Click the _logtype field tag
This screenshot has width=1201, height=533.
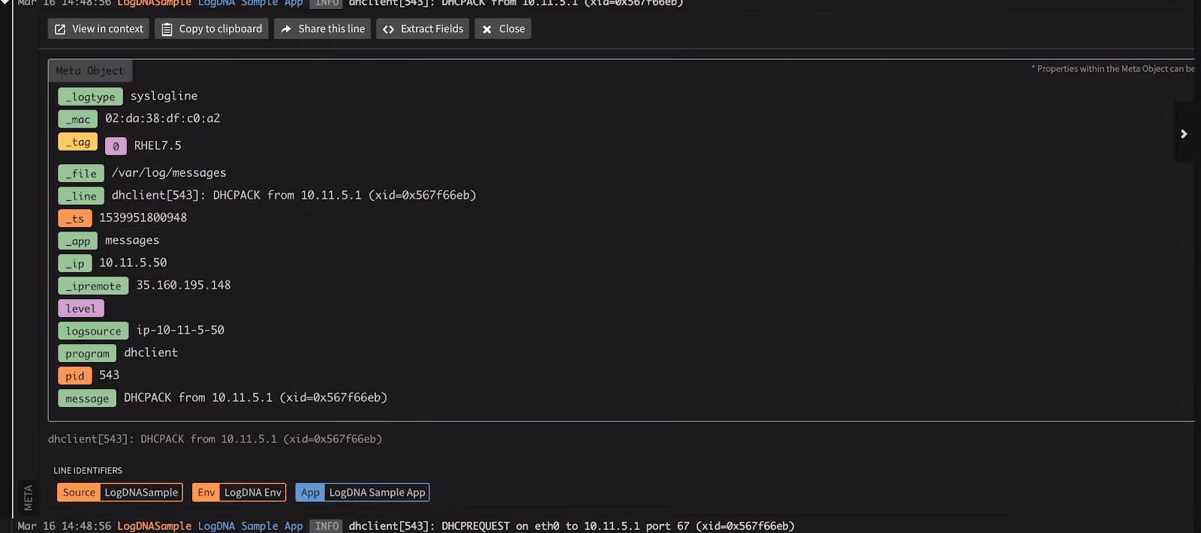point(90,97)
